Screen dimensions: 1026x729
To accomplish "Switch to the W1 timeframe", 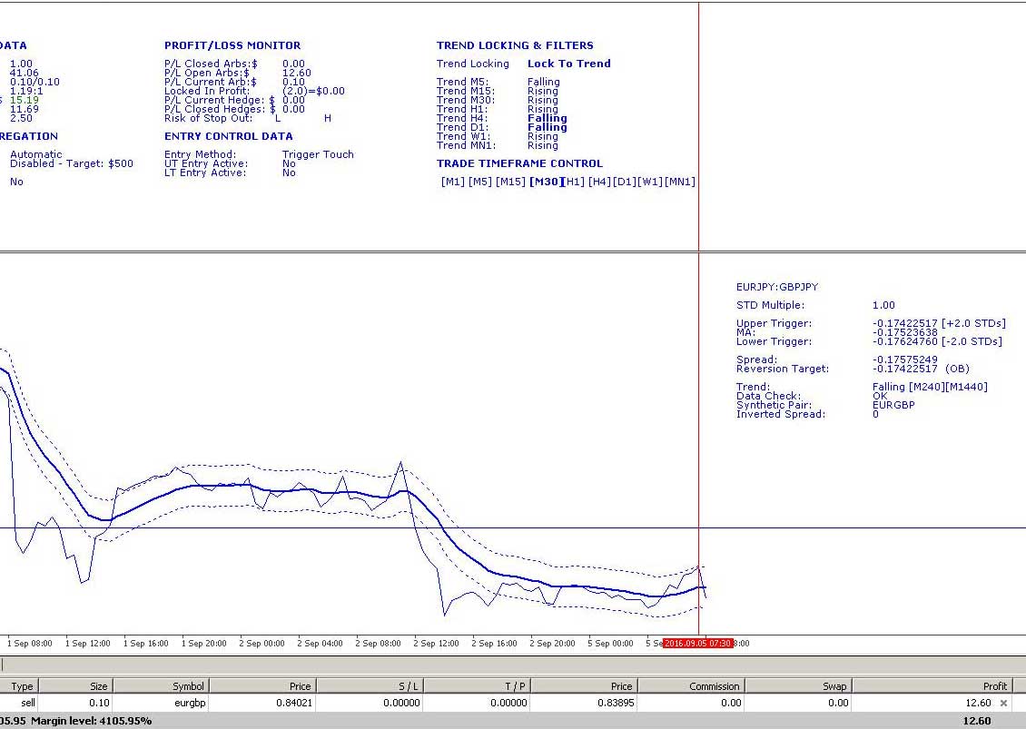I will tap(650, 182).
